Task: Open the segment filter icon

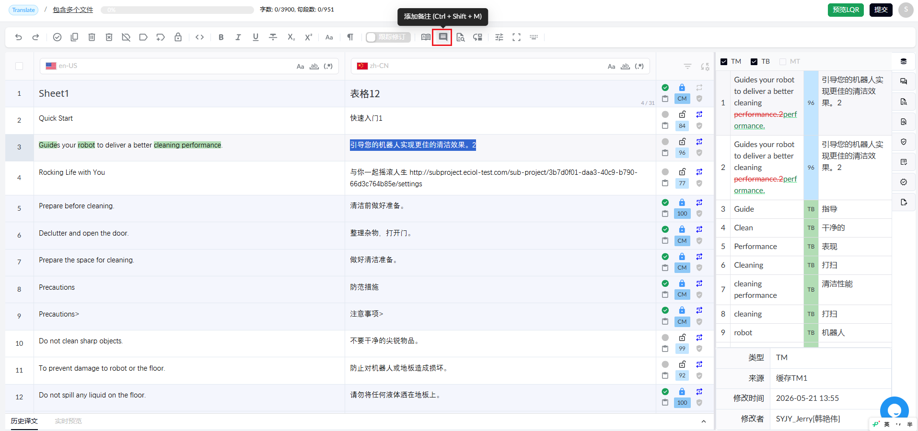Action: [x=687, y=67]
